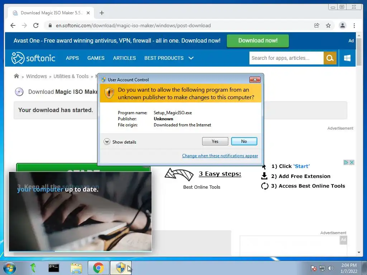Screen dimensions: 367x275
Task: Click the Ad label on lower advertisement
Action: coord(343,240)
